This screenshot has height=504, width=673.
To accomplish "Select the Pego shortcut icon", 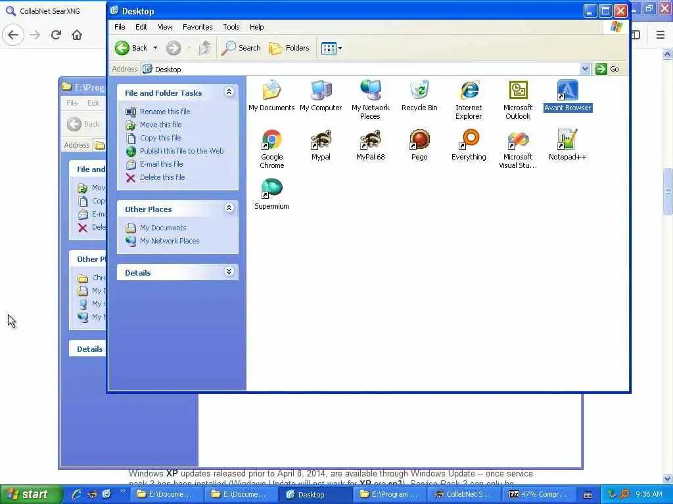I will point(419,145).
